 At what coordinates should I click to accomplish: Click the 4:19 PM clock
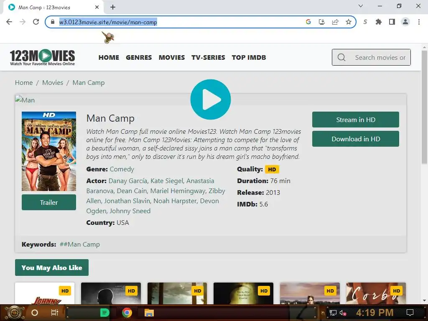pos(374,313)
